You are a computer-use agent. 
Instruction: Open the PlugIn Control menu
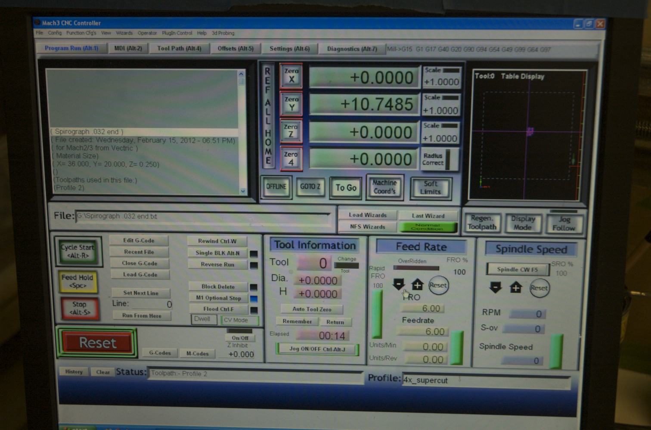click(177, 33)
